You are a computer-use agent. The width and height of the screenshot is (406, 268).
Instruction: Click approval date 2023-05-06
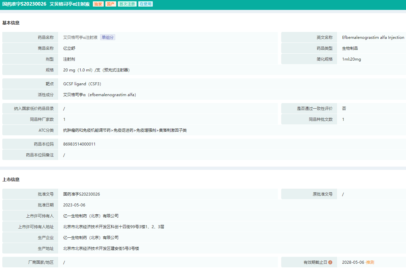74,205
